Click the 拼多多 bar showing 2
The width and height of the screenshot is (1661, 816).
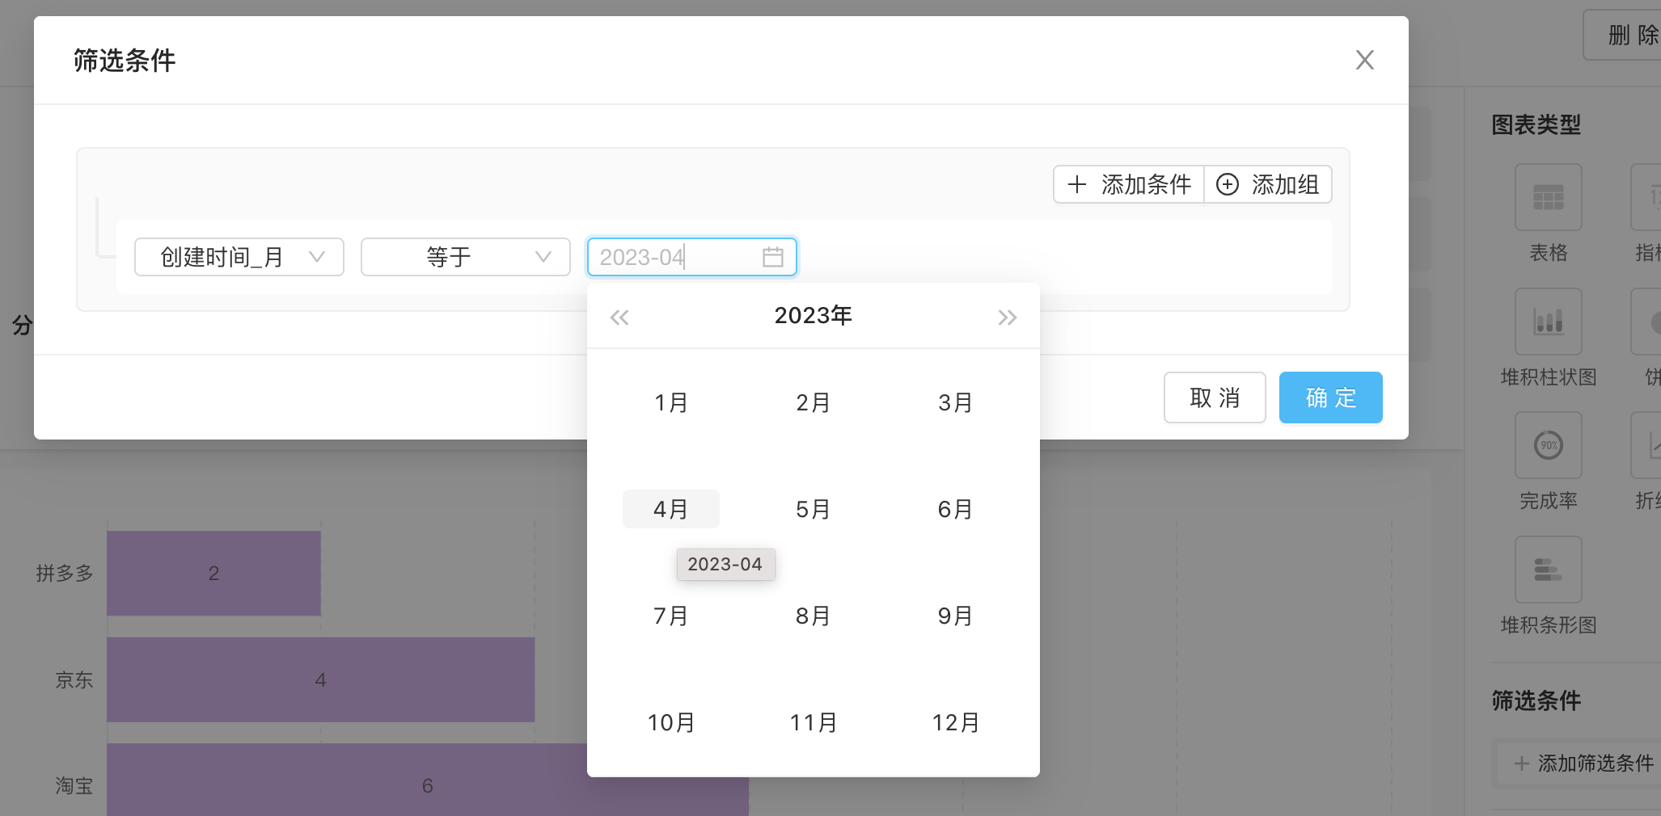point(214,574)
